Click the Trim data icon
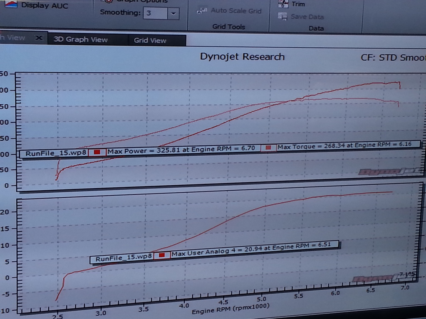This screenshot has width=426, height=319. (x=283, y=4)
